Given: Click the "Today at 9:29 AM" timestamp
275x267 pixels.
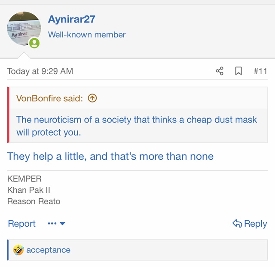Looking at the screenshot, I should 40,71.
